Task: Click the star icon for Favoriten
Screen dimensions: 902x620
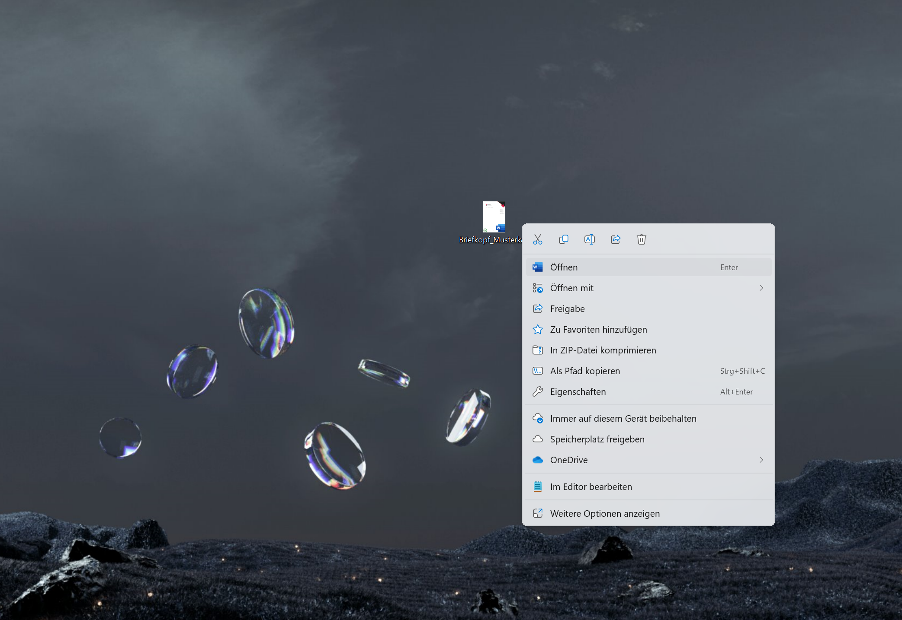Action: tap(537, 330)
